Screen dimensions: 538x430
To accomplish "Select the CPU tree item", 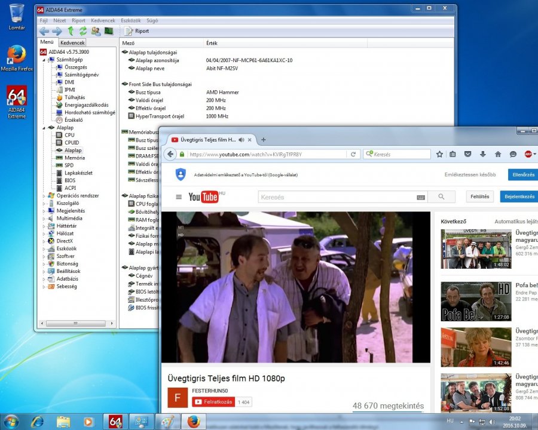I will point(69,135).
